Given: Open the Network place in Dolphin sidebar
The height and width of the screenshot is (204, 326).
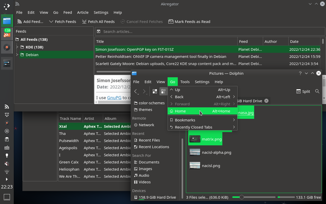Looking at the screenshot, I should click(144, 125).
